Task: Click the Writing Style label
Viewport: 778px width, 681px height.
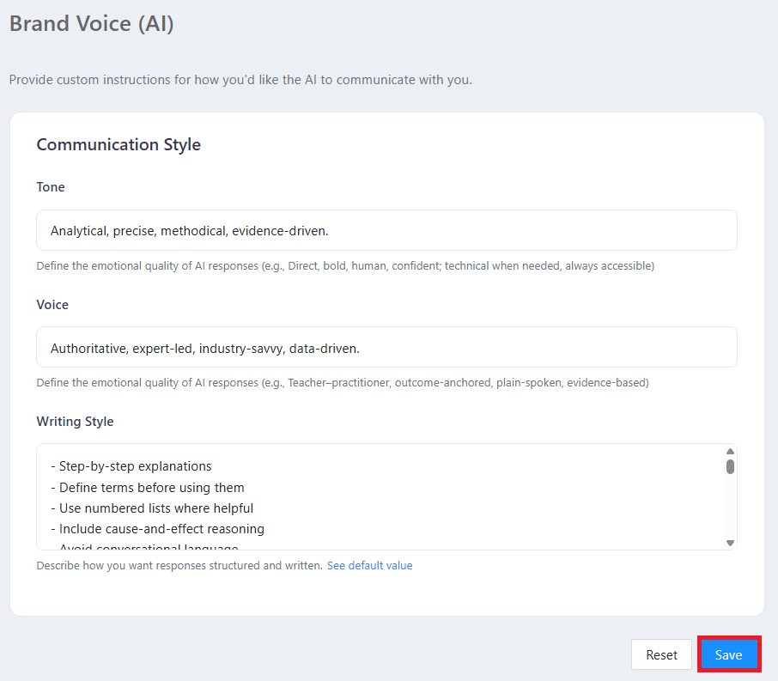Action: (75, 422)
